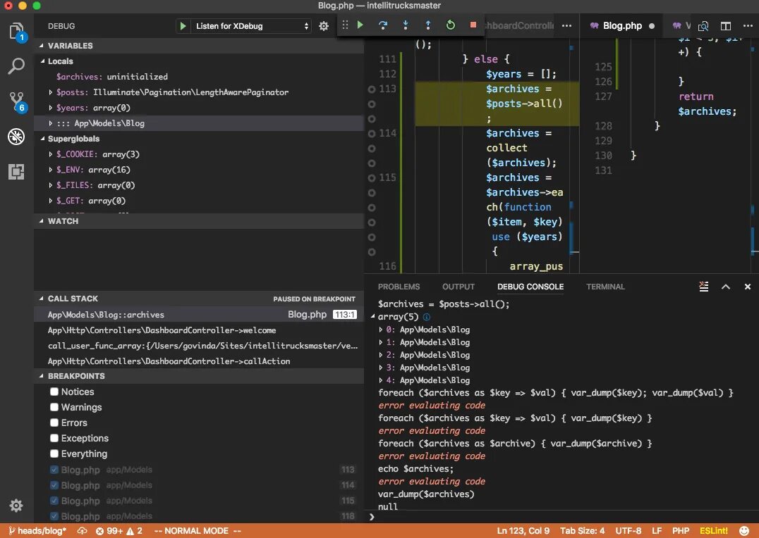Open launch.json with the debug gear icon

tap(324, 26)
